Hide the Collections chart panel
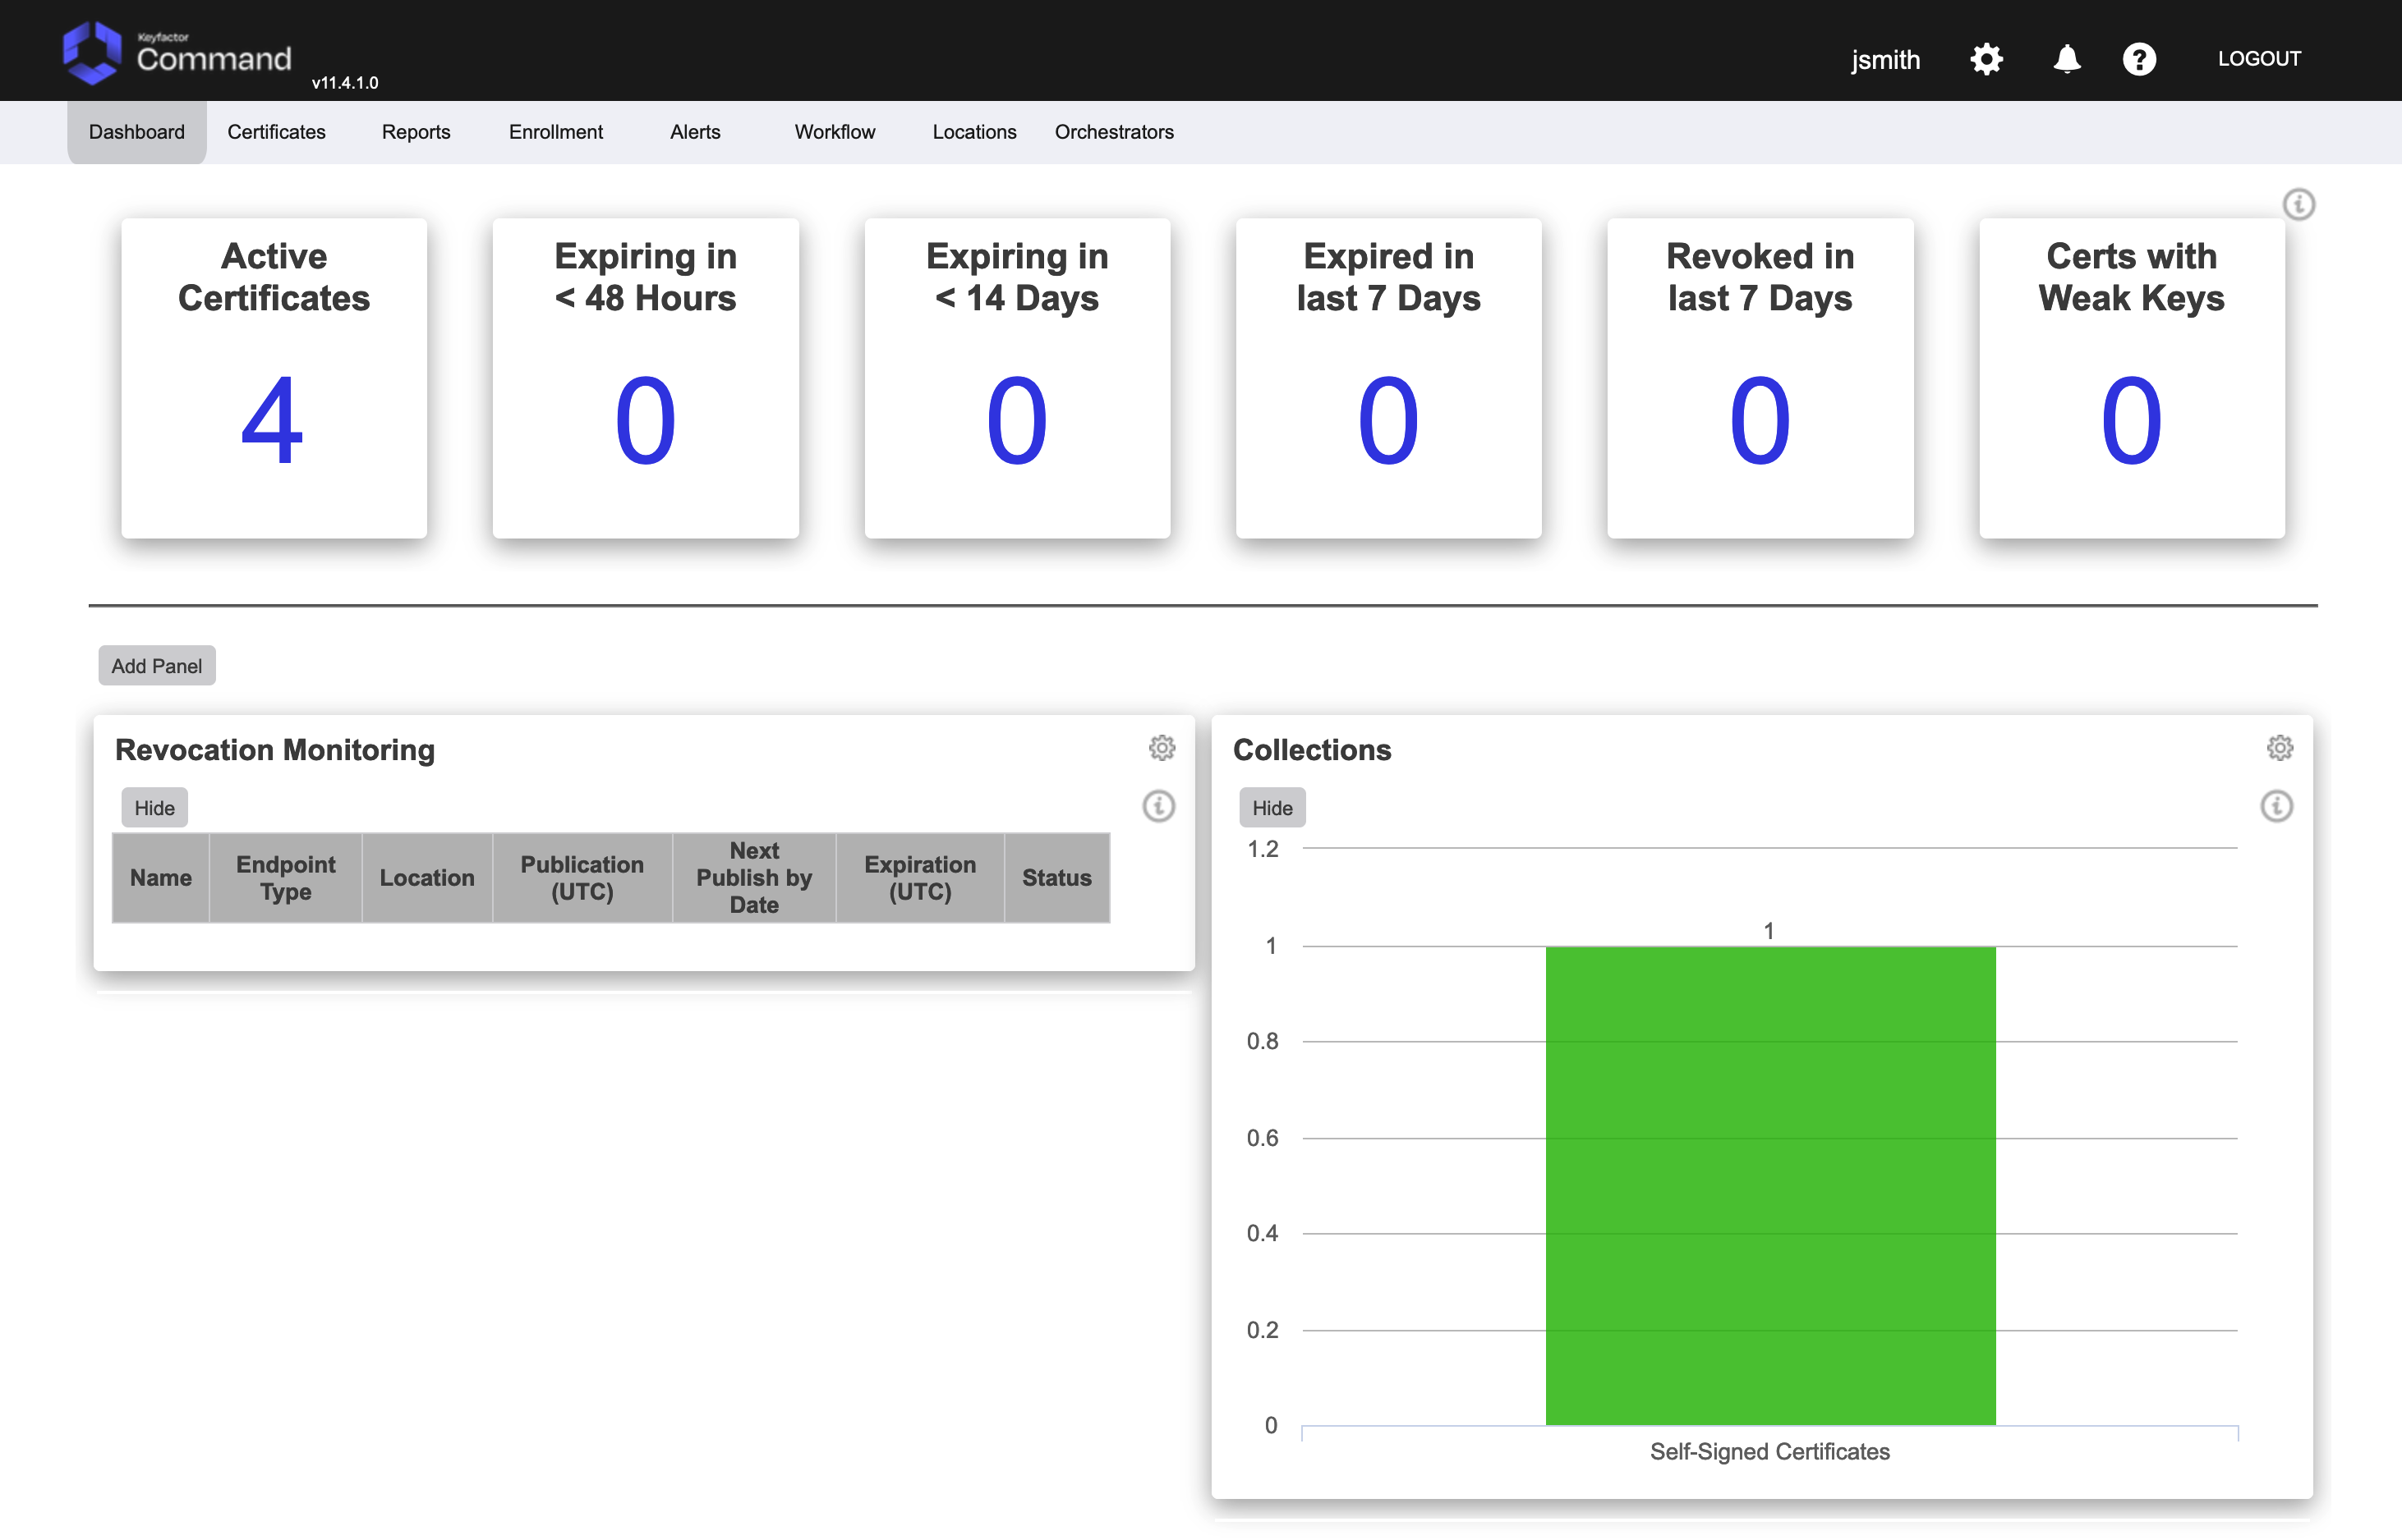The width and height of the screenshot is (2402, 1540). pyautogui.click(x=1272, y=808)
